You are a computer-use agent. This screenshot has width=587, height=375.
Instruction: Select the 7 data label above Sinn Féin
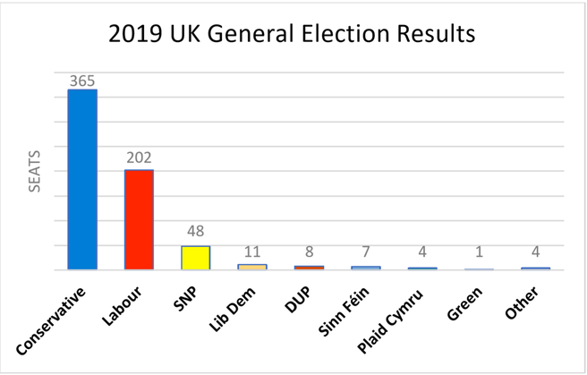tap(365, 256)
